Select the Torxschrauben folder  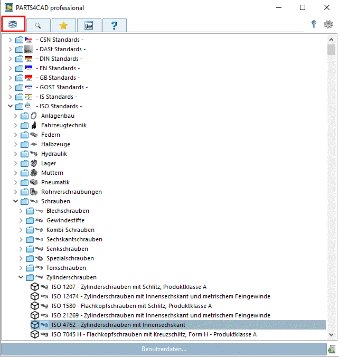pos(66,268)
